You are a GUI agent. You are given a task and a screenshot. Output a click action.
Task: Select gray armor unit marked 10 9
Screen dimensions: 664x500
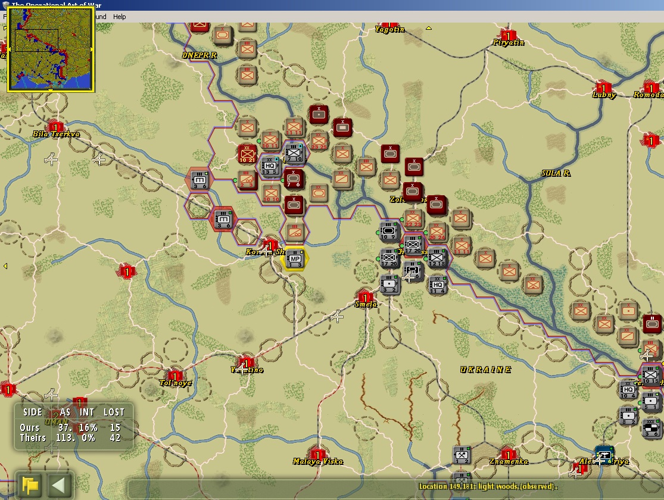tap(389, 232)
